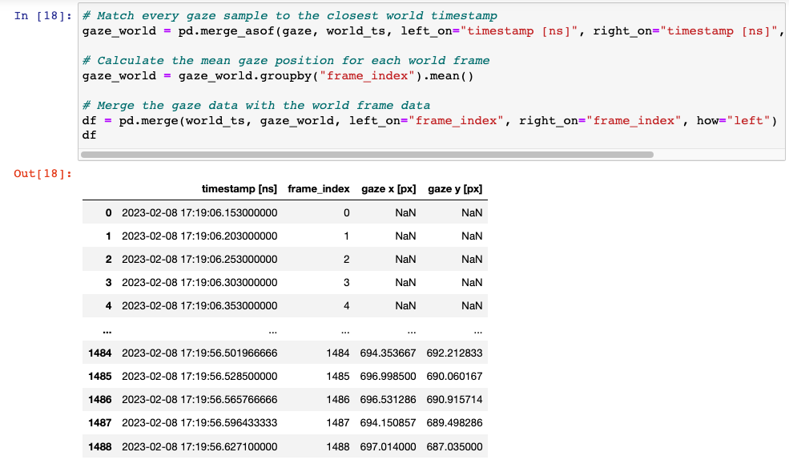Click row index 1486

point(99,399)
